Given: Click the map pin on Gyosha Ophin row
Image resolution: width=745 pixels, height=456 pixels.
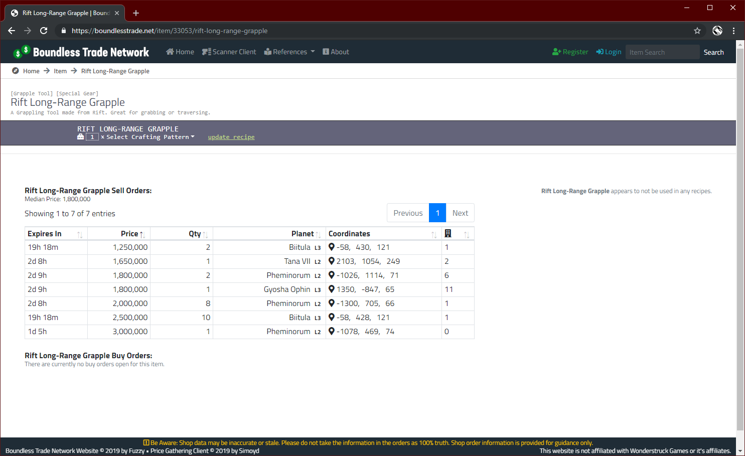Looking at the screenshot, I should click(332, 289).
